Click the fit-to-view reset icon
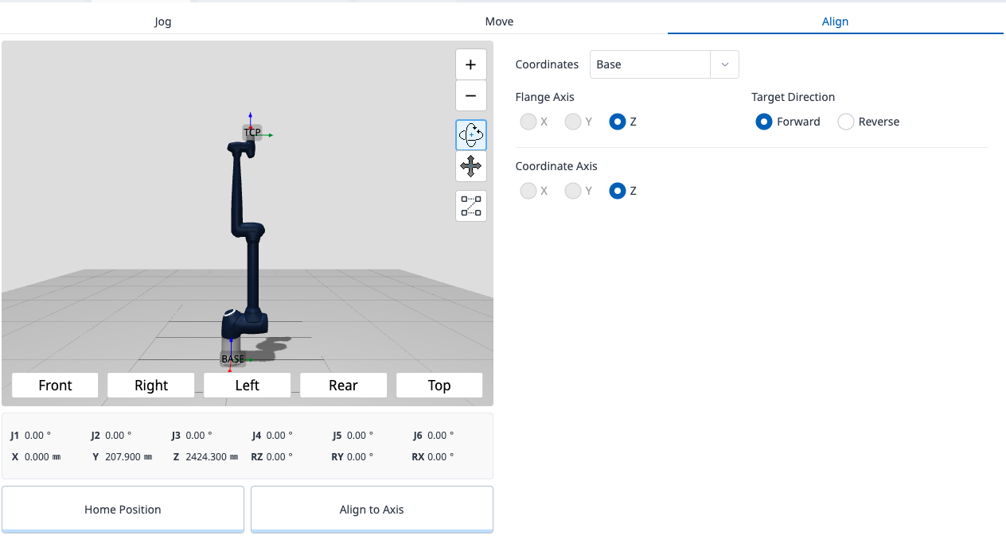This screenshot has width=1006, height=539. coord(470,206)
